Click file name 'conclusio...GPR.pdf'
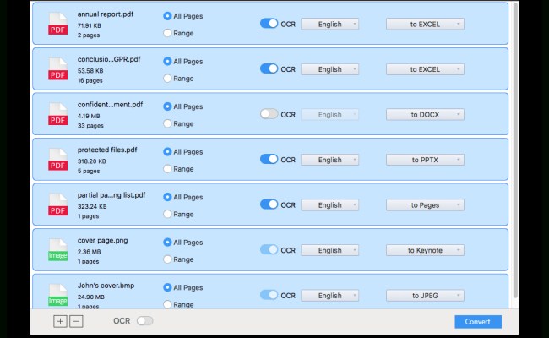Image resolution: width=549 pixels, height=338 pixels. point(109,59)
